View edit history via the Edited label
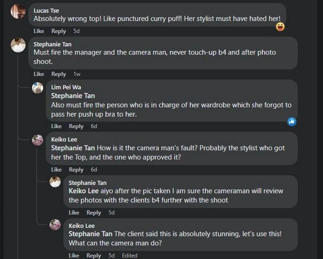The image size is (323, 259). click(129, 256)
